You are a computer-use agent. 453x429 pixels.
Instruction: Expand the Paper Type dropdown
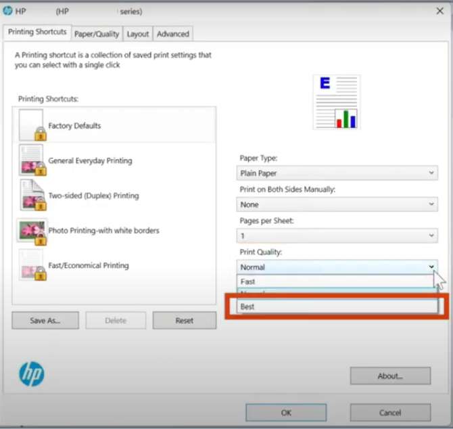point(337,173)
